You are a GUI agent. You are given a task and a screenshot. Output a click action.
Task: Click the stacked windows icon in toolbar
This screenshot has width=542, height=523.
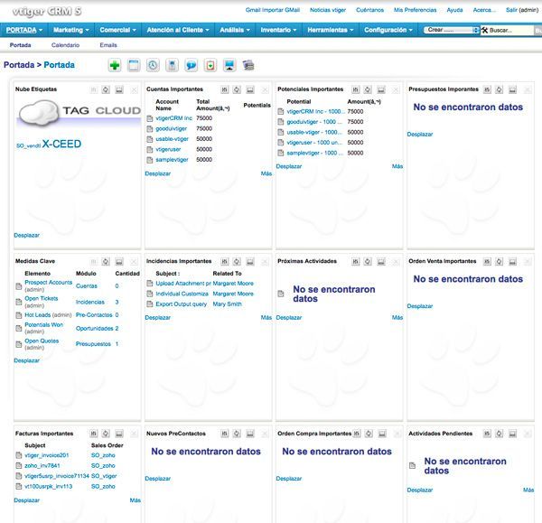click(248, 65)
